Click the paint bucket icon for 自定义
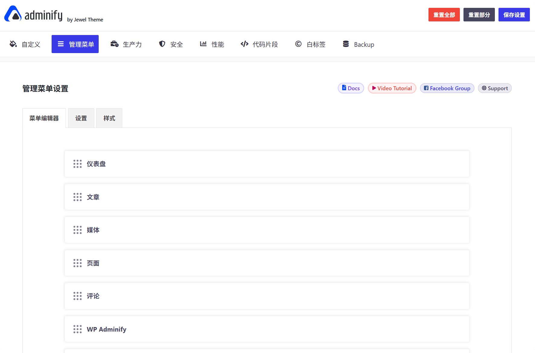 click(13, 44)
